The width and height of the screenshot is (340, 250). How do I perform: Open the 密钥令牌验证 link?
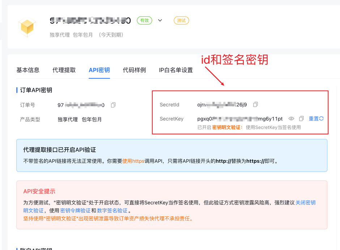(x=75, y=211)
